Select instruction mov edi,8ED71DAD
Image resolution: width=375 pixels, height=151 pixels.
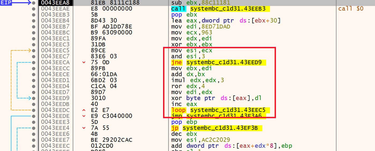[201, 27]
